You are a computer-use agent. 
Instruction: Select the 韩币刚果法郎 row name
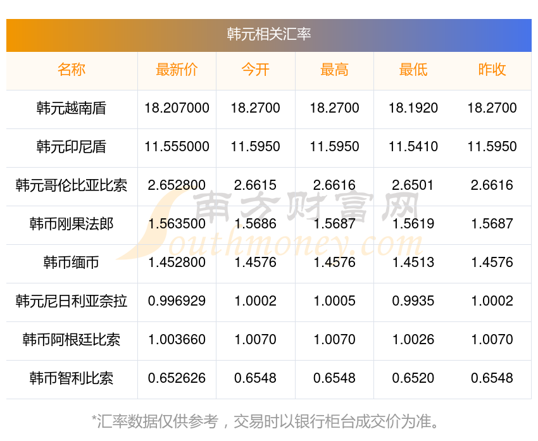pyautogui.click(x=72, y=224)
